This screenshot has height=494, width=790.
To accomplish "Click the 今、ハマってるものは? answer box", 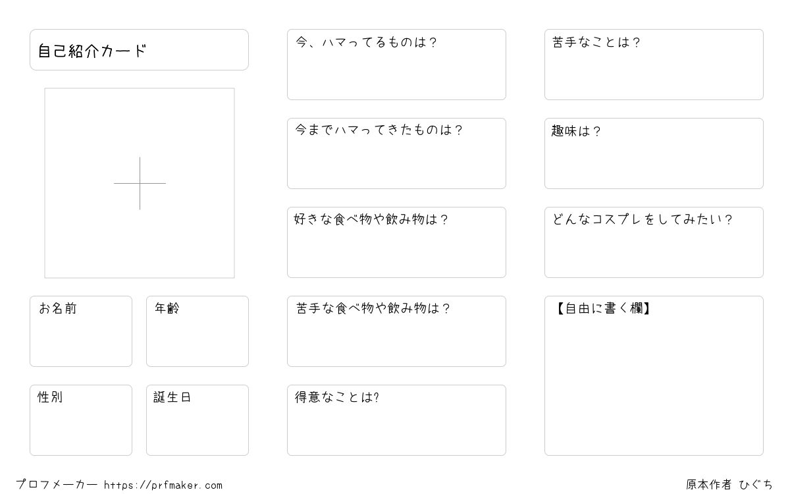I will click(396, 65).
